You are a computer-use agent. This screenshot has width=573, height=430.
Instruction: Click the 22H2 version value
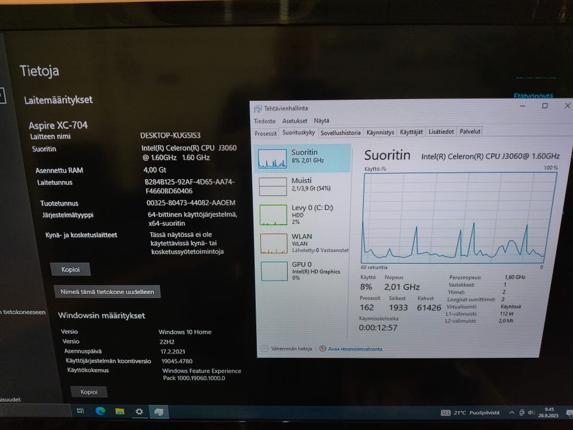pyautogui.click(x=167, y=342)
